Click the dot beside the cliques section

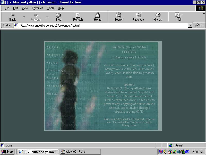pyautogui.click(x=47, y=54)
